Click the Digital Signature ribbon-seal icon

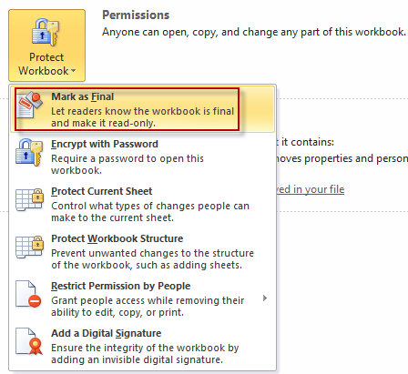29,341
